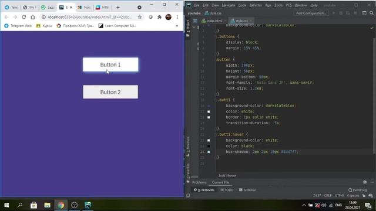Click 4 spaces indent setting
Screen dimensions: 376x211
coord(352,195)
